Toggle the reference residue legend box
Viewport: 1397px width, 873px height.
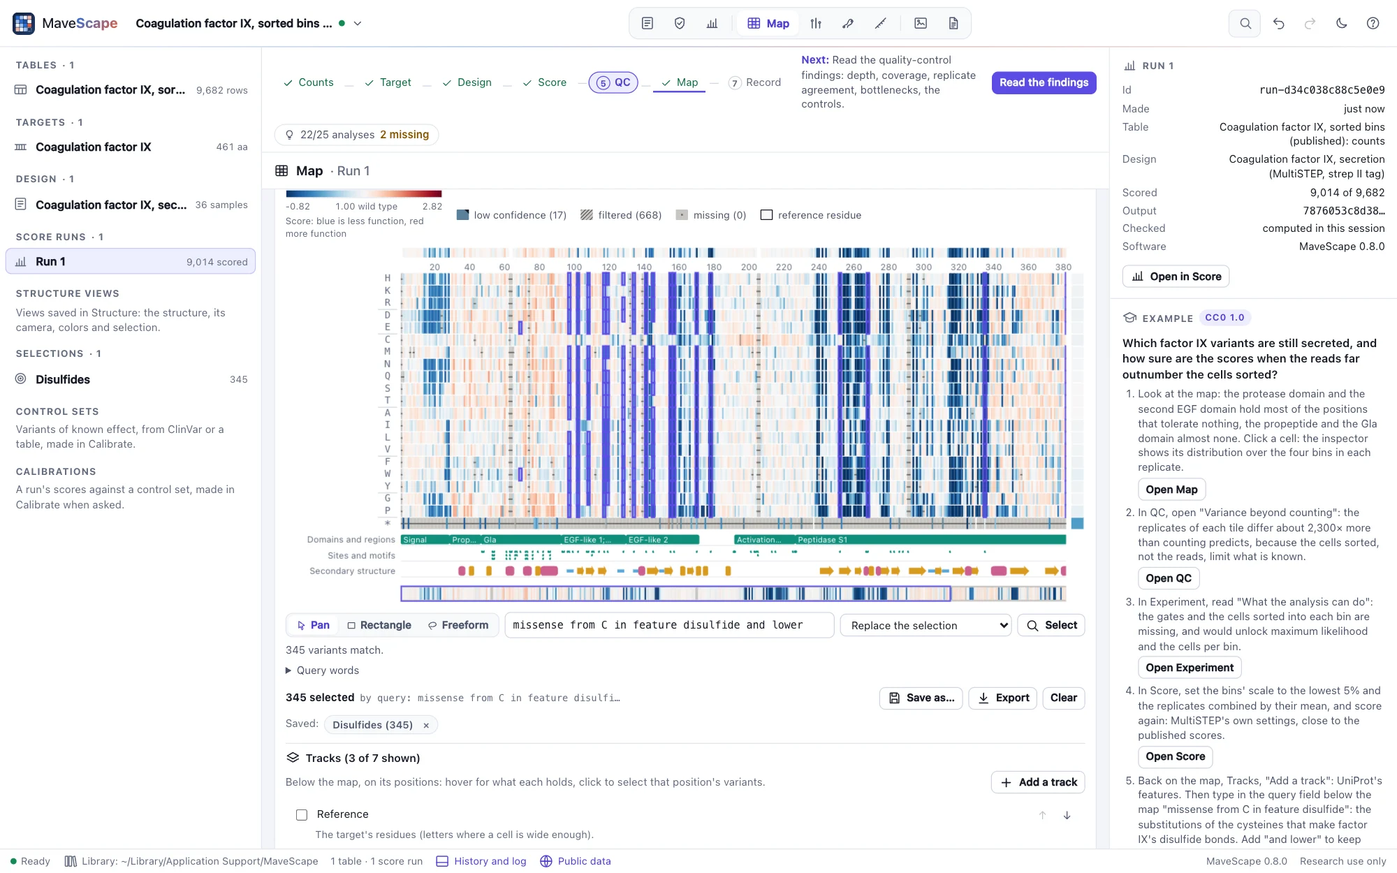[x=766, y=215]
